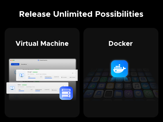163x122 pixels.
Task: Click the Release Unlimited Possibilities headline
Action: coord(81,14)
